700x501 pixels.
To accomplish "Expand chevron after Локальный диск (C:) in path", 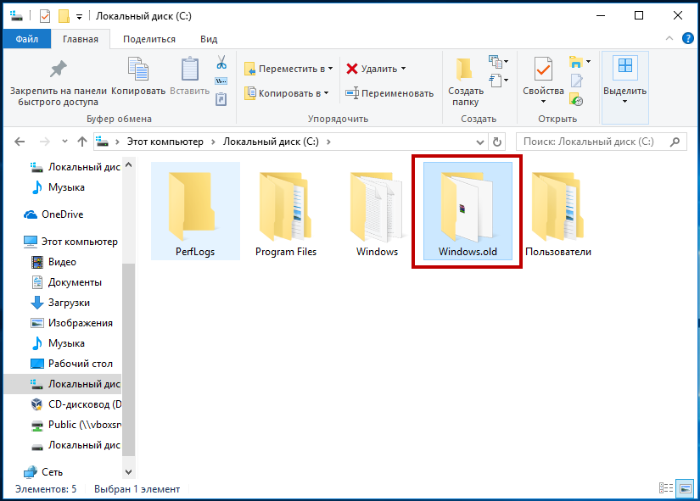I will point(328,142).
